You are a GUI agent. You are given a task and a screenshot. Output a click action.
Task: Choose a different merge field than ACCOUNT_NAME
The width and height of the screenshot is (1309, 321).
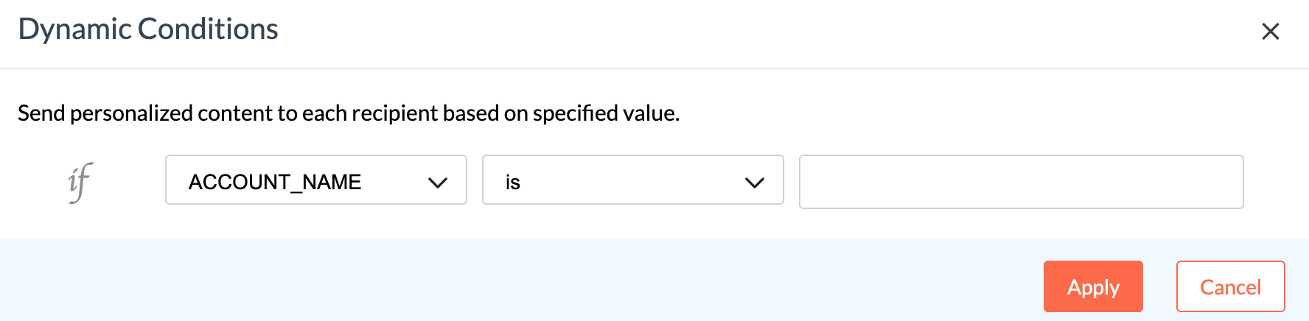(x=315, y=180)
